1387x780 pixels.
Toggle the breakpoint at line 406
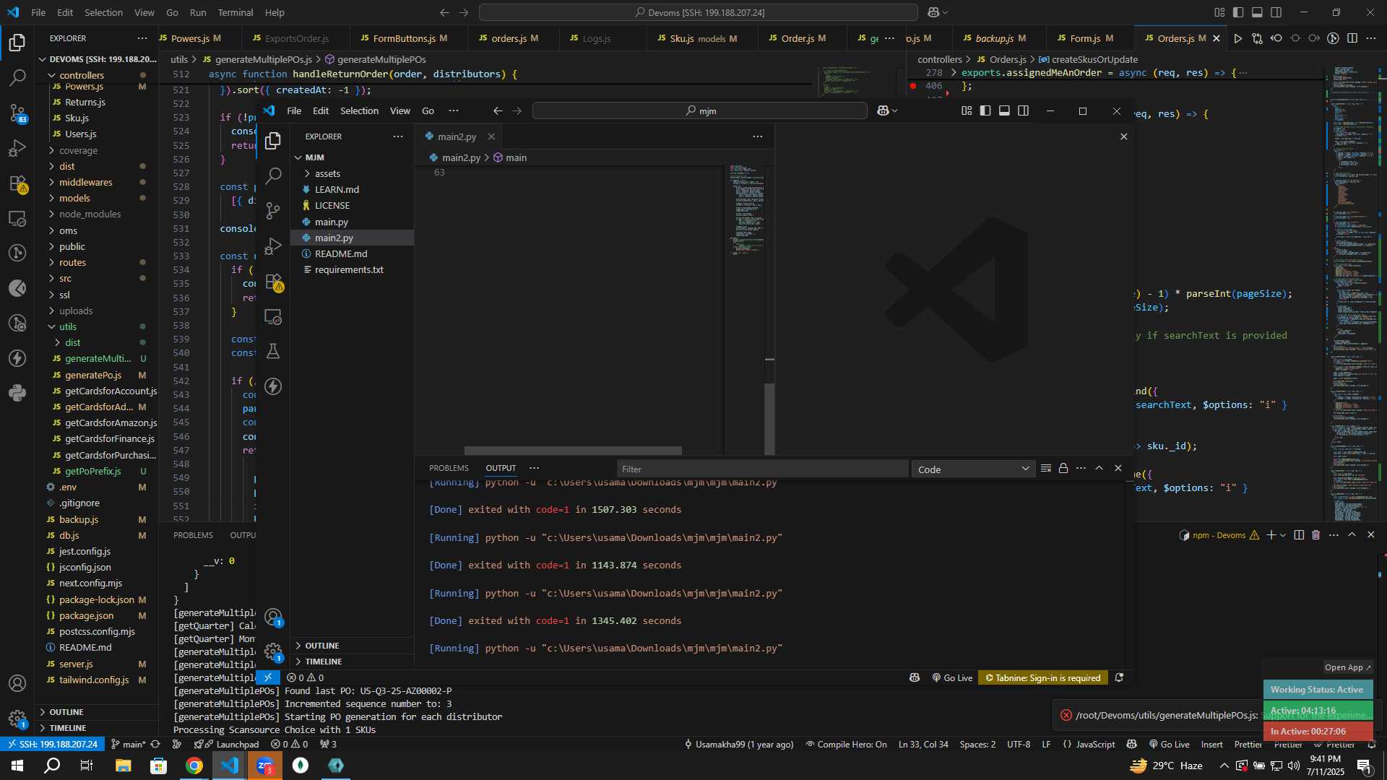[913, 86]
